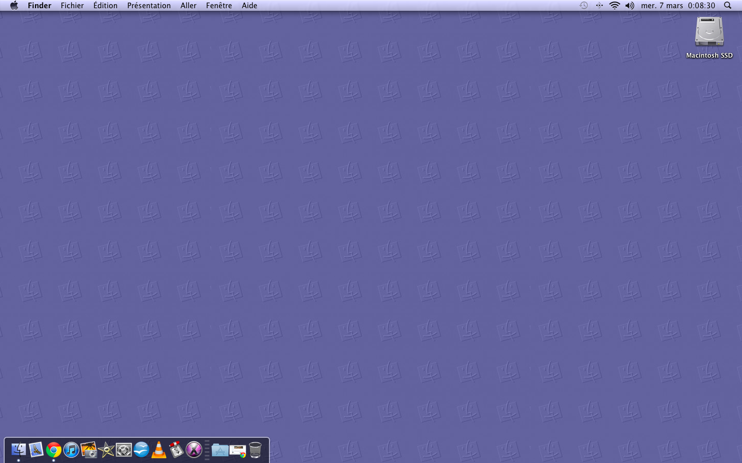Open the Présentation menu
Screen dimensions: 742x463
point(149,6)
